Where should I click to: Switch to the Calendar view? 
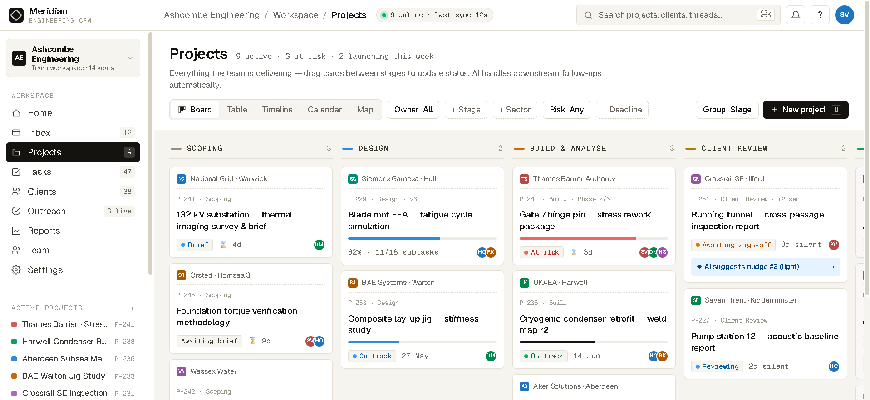324,110
